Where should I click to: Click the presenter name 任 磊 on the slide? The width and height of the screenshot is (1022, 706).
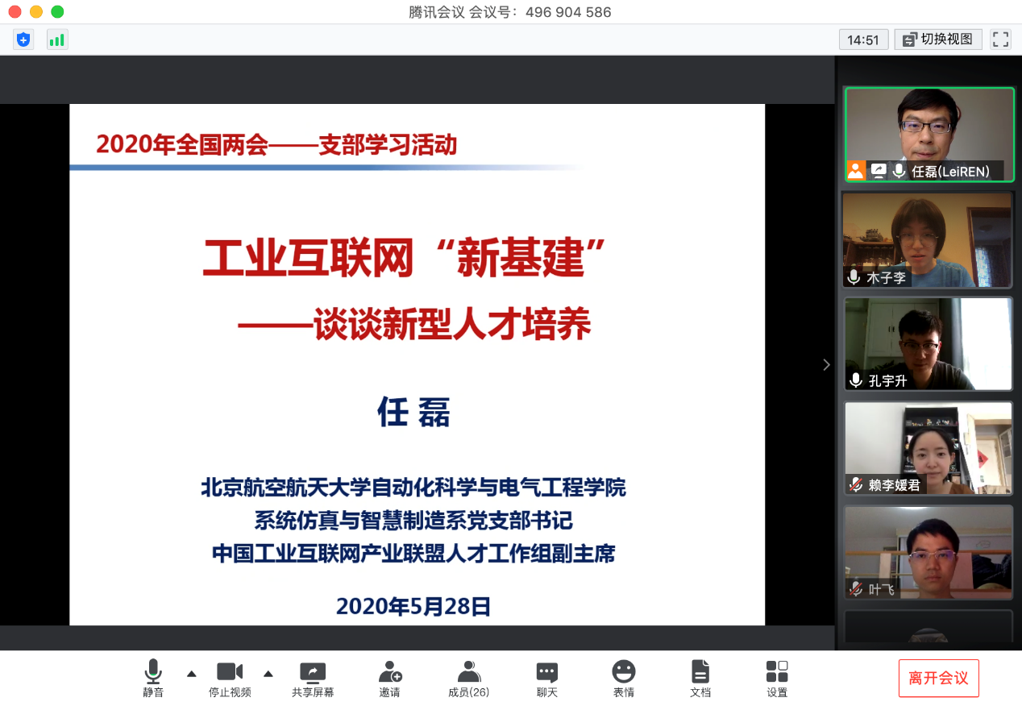pyautogui.click(x=413, y=412)
